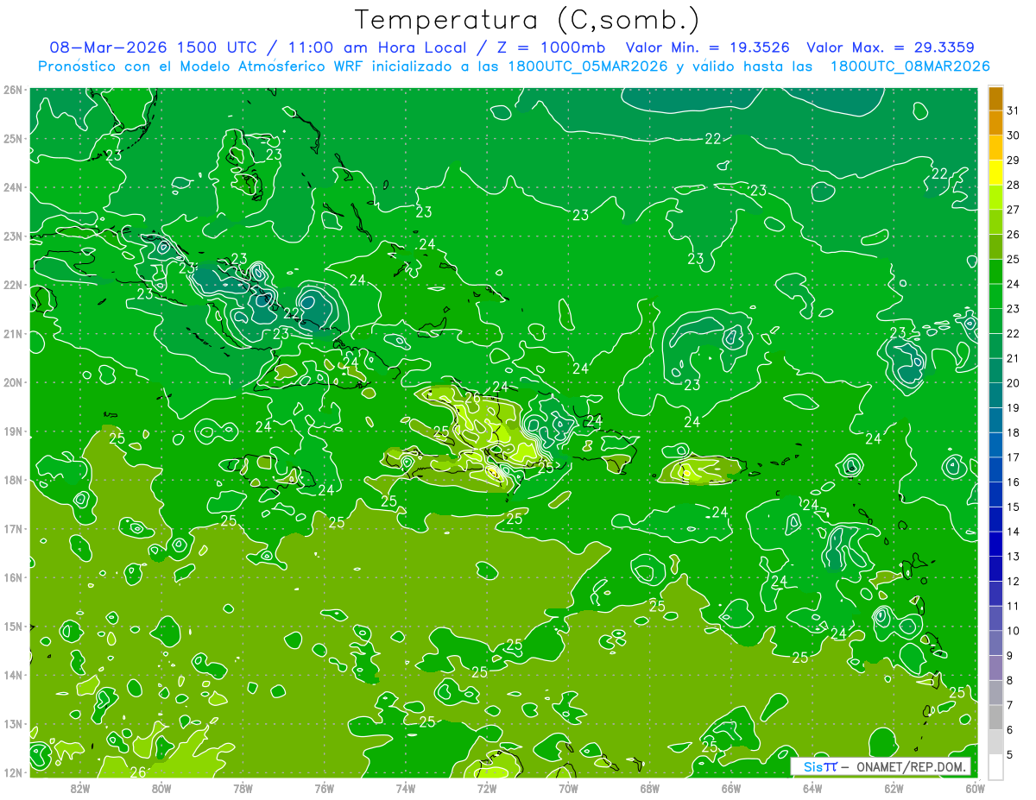This screenshot has height=800, width=1036.
Task: Pick the gray swatch between 6 and 7
Action: (996, 717)
